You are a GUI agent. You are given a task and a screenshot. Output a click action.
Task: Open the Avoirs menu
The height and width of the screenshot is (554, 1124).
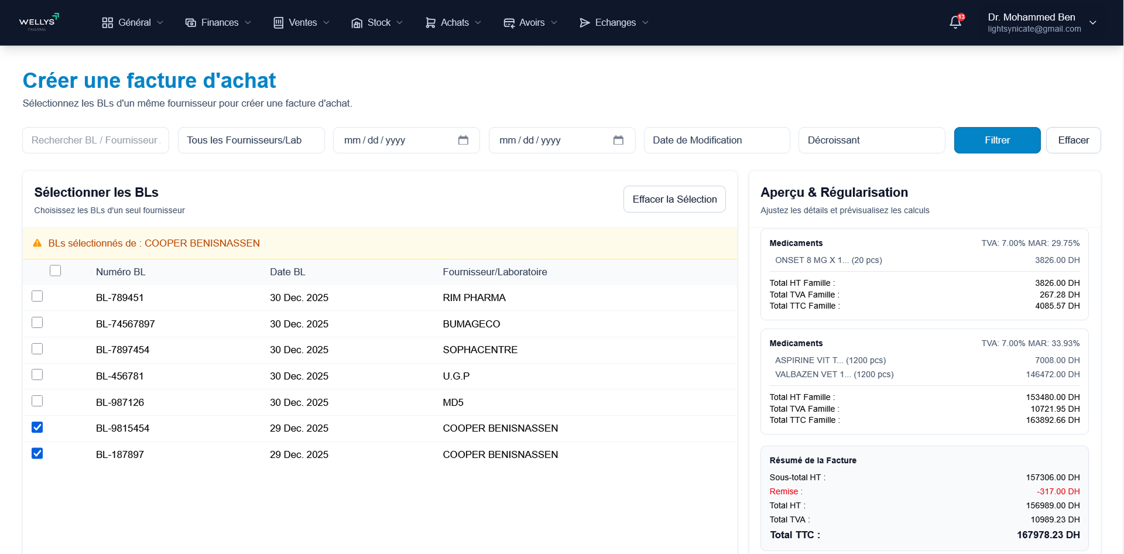531,23
